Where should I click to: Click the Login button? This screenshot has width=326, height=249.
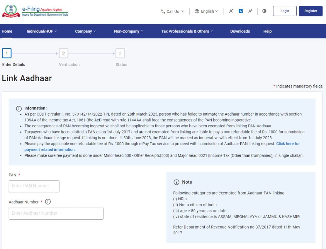coord(285,11)
